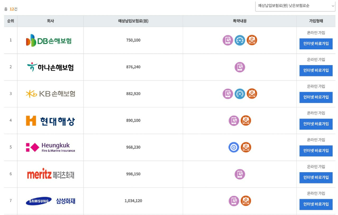Click the premium value 890,100
338x215 pixels.
pyautogui.click(x=133, y=121)
